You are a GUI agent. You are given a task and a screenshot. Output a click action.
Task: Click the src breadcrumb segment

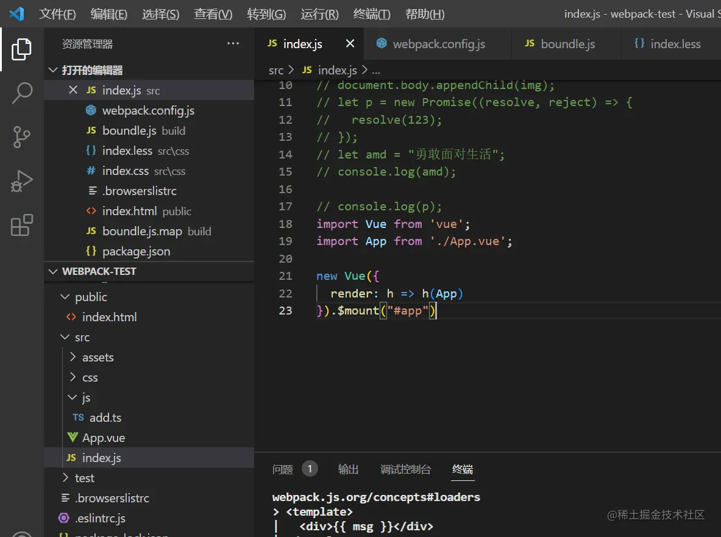tap(275, 70)
